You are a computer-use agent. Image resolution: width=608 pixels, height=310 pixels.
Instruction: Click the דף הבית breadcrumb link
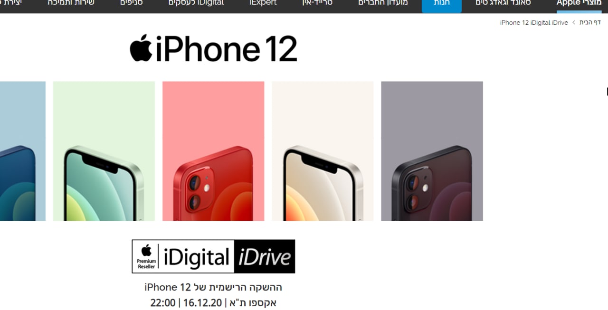click(x=590, y=22)
